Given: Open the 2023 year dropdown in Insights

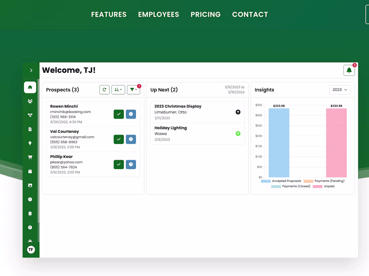Looking at the screenshot, I should (x=340, y=90).
